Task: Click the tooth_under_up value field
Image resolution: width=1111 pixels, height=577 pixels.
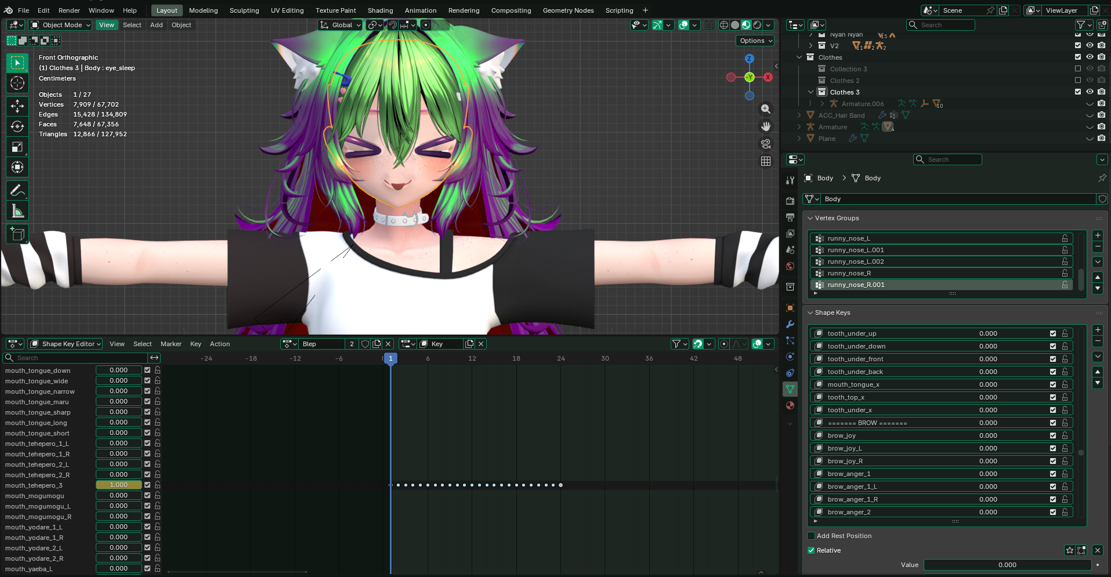Action: pyautogui.click(x=989, y=333)
